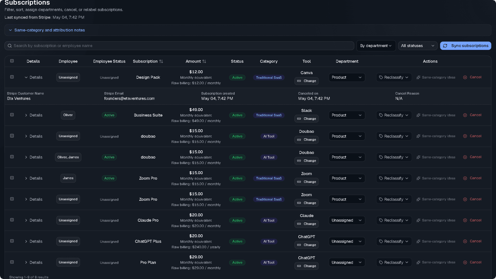Click Change button for James's Zoom

[x=306, y=182]
